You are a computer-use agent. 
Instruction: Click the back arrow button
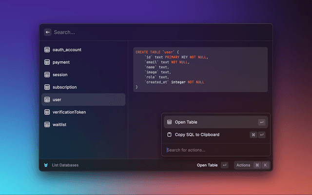tap(48, 32)
